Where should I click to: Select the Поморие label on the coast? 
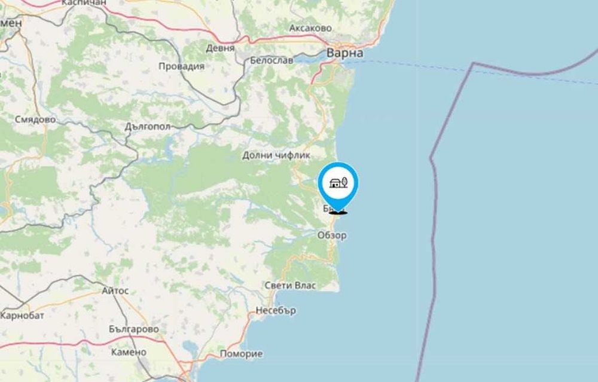[x=242, y=354]
